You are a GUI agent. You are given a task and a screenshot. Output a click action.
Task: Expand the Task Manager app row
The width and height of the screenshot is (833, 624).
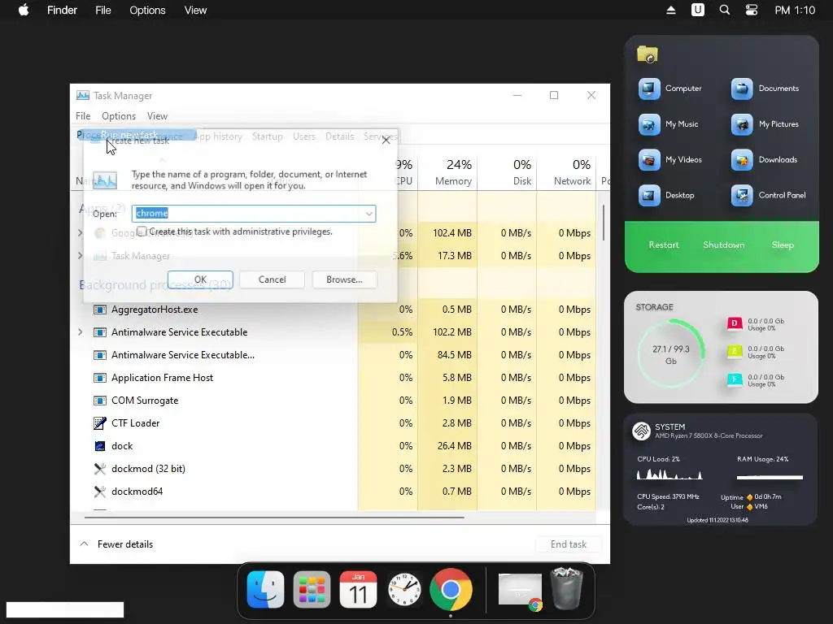point(81,256)
